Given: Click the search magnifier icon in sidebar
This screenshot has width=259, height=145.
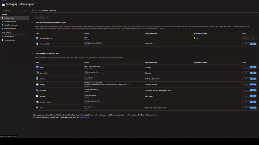Looking at the screenshot, I should point(3,10).
